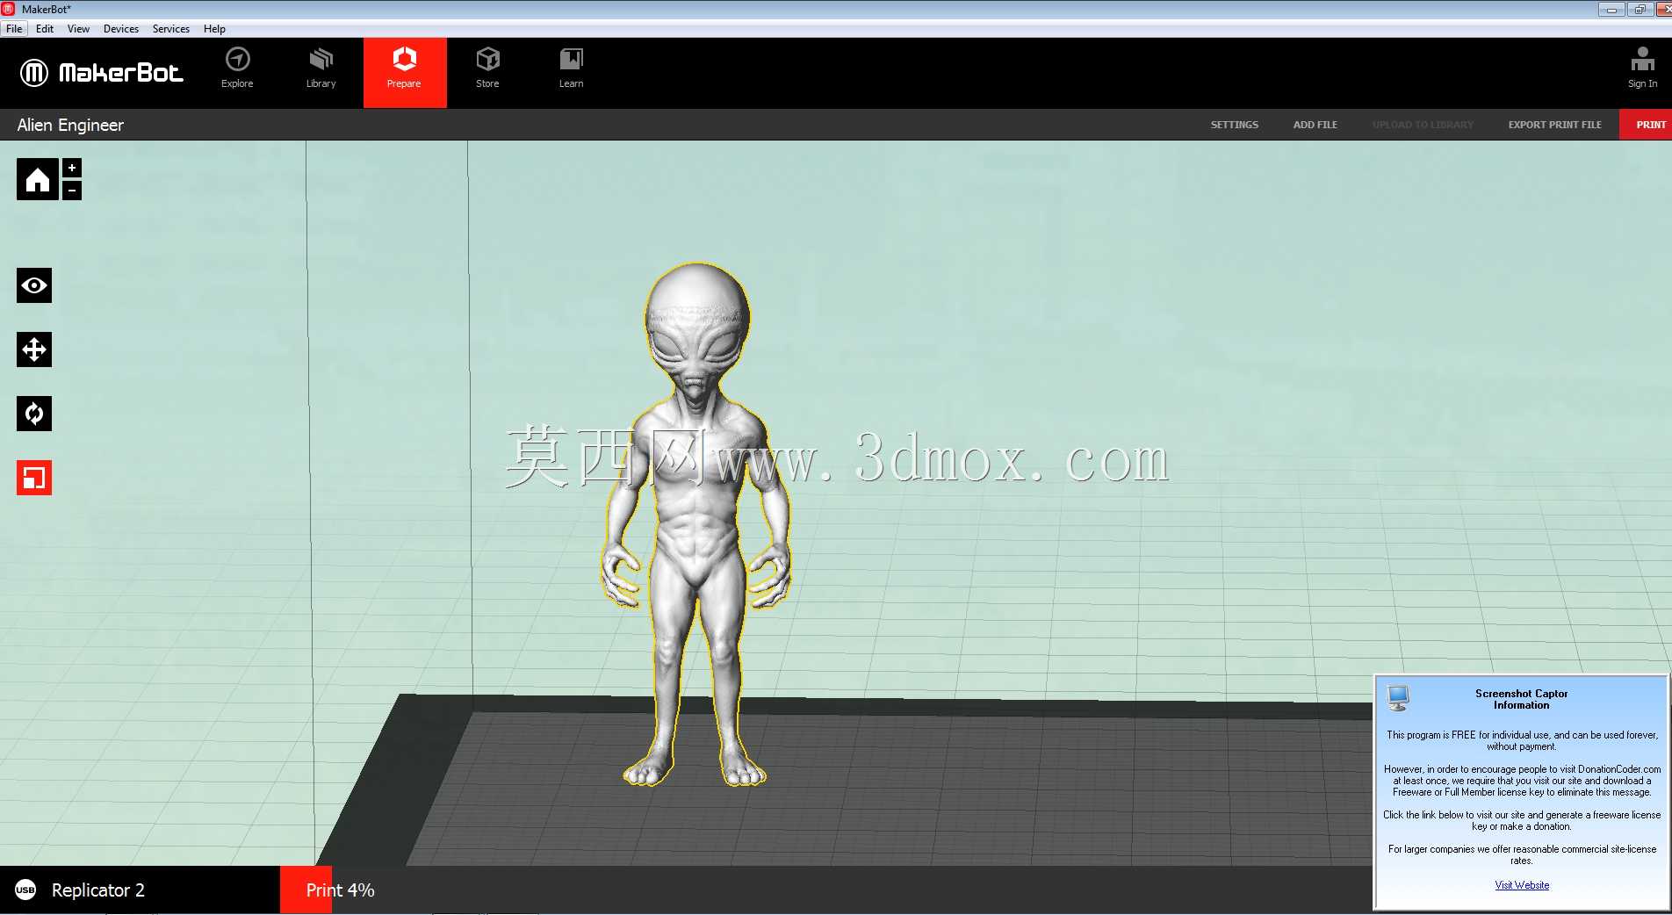1672x915 pixels.
Task: Click the MakerBot logo
Action: click(x=102, y=72)
